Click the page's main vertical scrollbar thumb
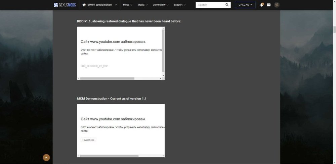Image resolution: width=336 pixels, height=164 pixels. tap(334, 30)
